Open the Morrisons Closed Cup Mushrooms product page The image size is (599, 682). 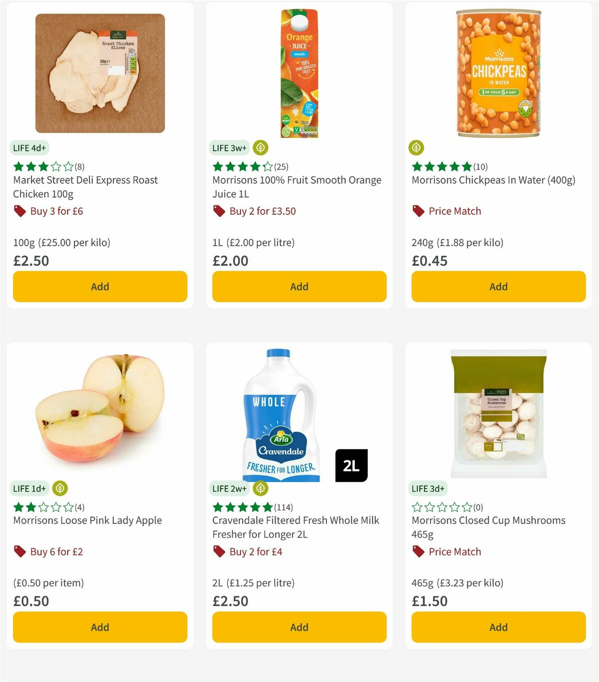click(x=488, y=527)
